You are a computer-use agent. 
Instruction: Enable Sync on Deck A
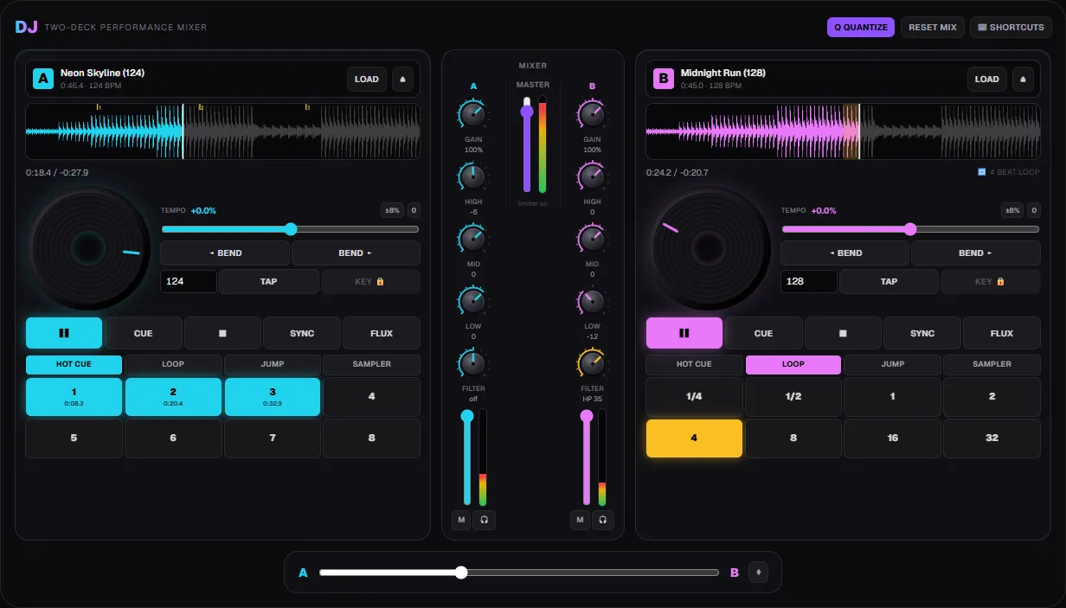302,333
